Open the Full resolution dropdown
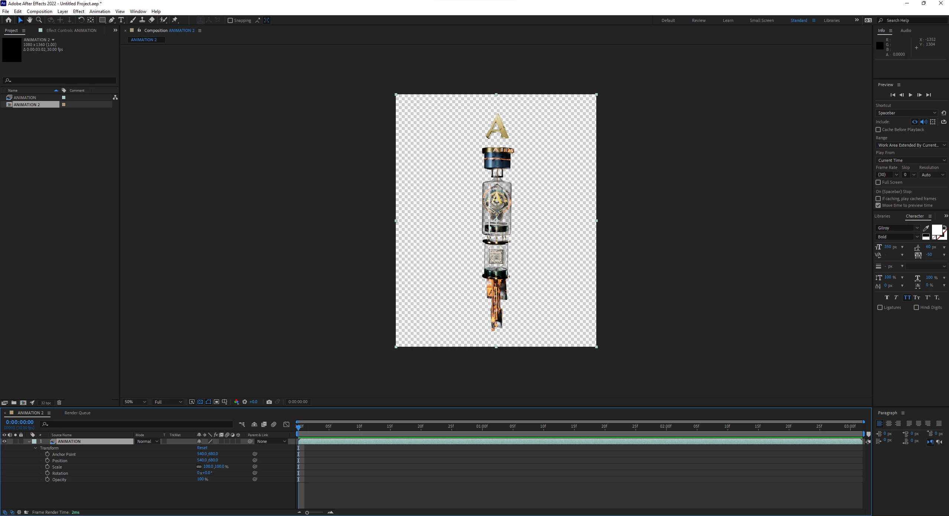 coord(168,402)
